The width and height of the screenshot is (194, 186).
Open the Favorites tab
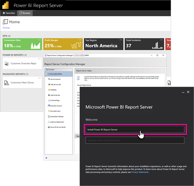click(x=9, y=13)
